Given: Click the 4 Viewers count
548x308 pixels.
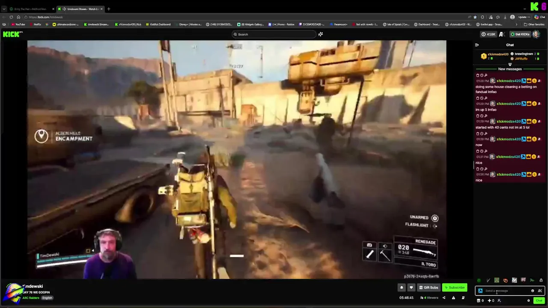Looking at the screenshot, I should point(430,298).
